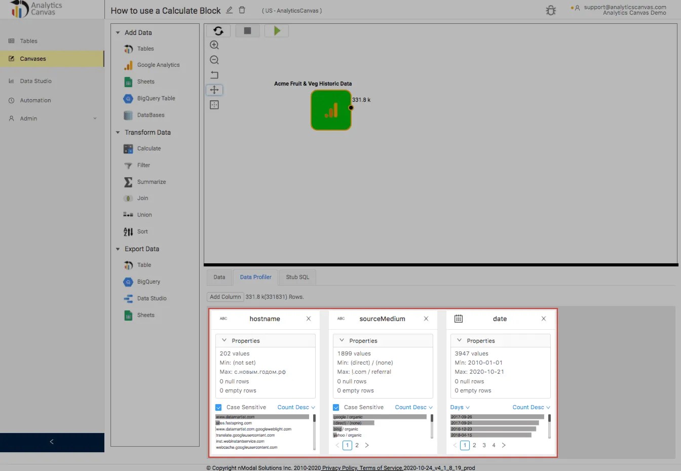Viewport: 681px width, 471px height.
Task: Delete canvas using trash icon
Action: pos(242,10)
